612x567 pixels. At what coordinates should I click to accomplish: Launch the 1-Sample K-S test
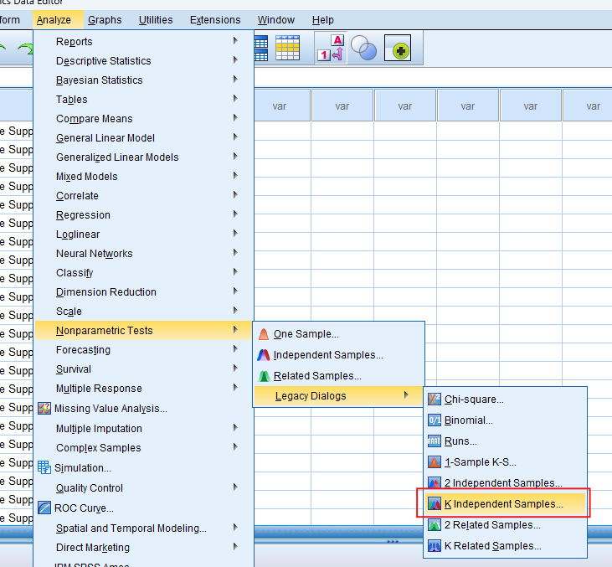coord(480,462)
